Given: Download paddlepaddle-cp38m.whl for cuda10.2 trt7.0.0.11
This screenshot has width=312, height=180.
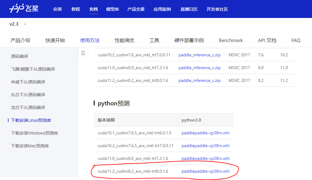Looking at the screenshot, I should [x=205, y=146].
